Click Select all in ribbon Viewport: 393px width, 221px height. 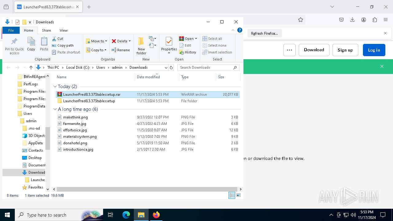click(212, 39)
